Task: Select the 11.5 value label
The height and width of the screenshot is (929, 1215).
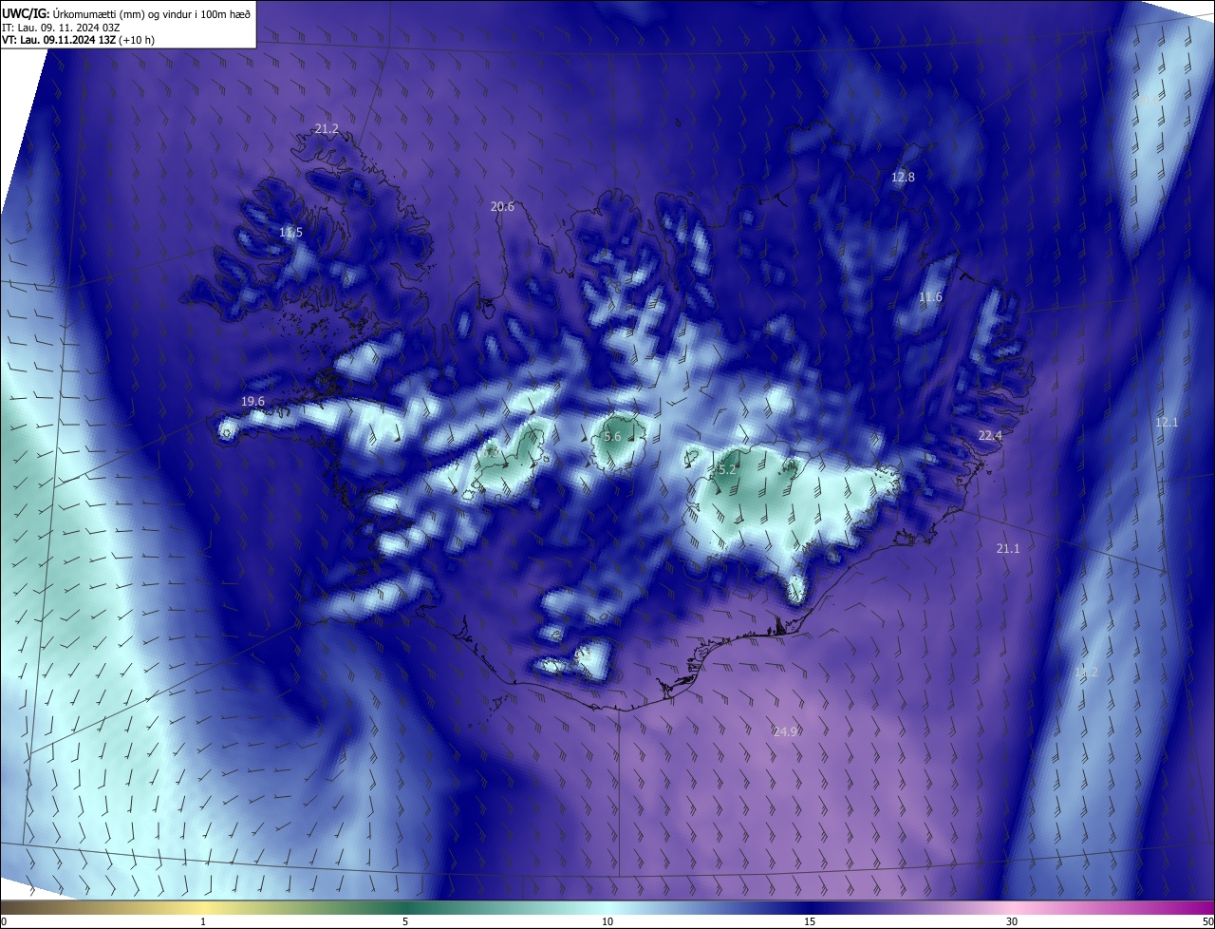Action: click(x=291, y=233)
